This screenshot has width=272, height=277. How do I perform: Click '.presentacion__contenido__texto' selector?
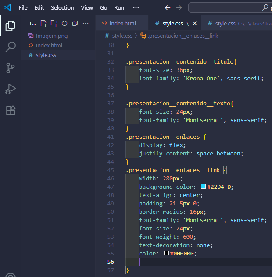click(178, 104)
